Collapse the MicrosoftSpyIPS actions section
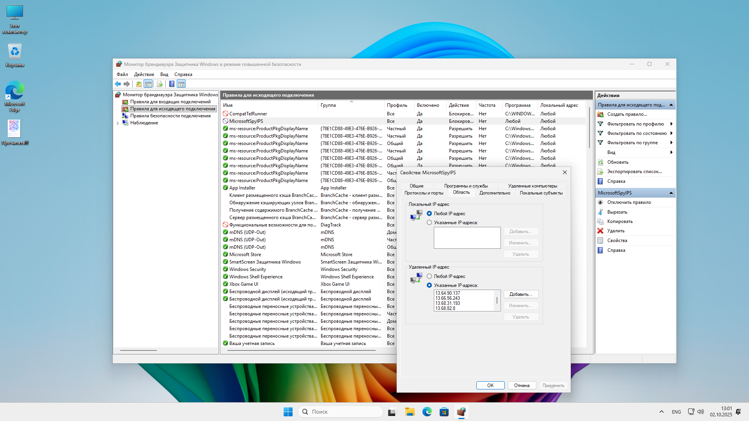 pos(671,193)
